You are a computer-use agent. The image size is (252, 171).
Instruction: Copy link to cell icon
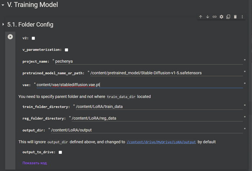(215, 17)
